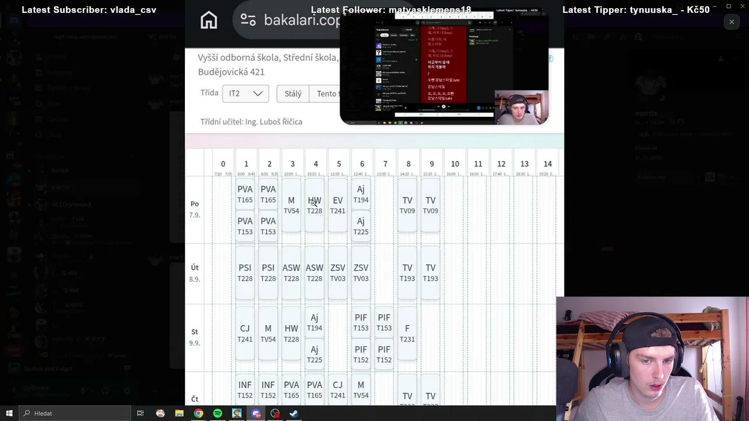Click Tuesday's period 3 ASW T228 lesson

click(x=291, y=272)
